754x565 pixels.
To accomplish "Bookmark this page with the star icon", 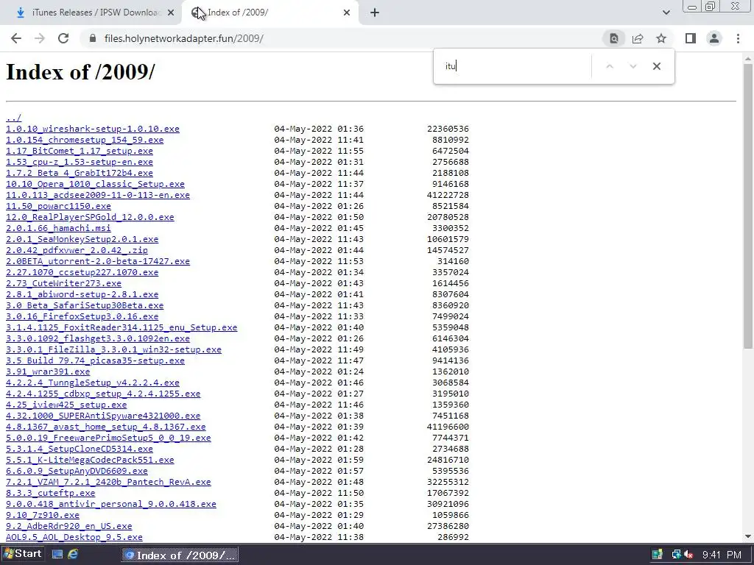I will pos(661,38).
